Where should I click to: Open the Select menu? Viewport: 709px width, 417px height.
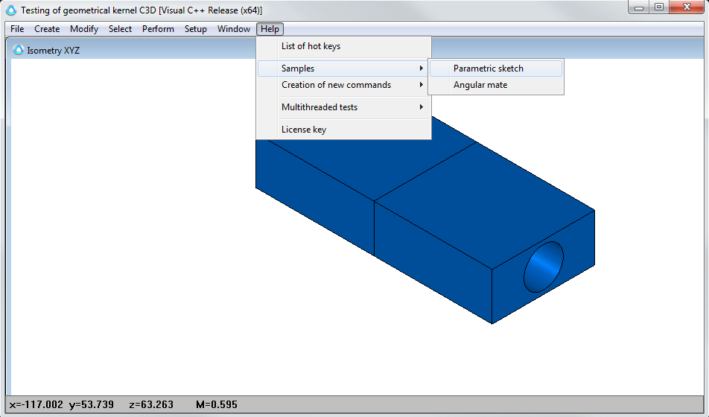[121, 29]
